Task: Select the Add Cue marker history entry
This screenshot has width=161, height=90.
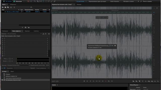Action: [11, 76]
